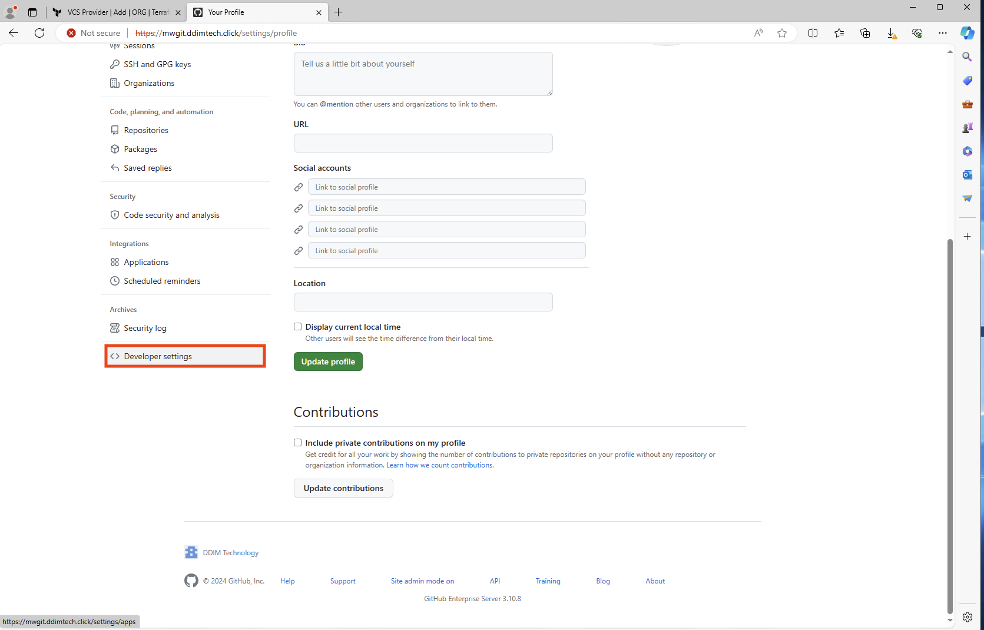
Task: Open sidebar Search icon
Action: coord(968,57)
